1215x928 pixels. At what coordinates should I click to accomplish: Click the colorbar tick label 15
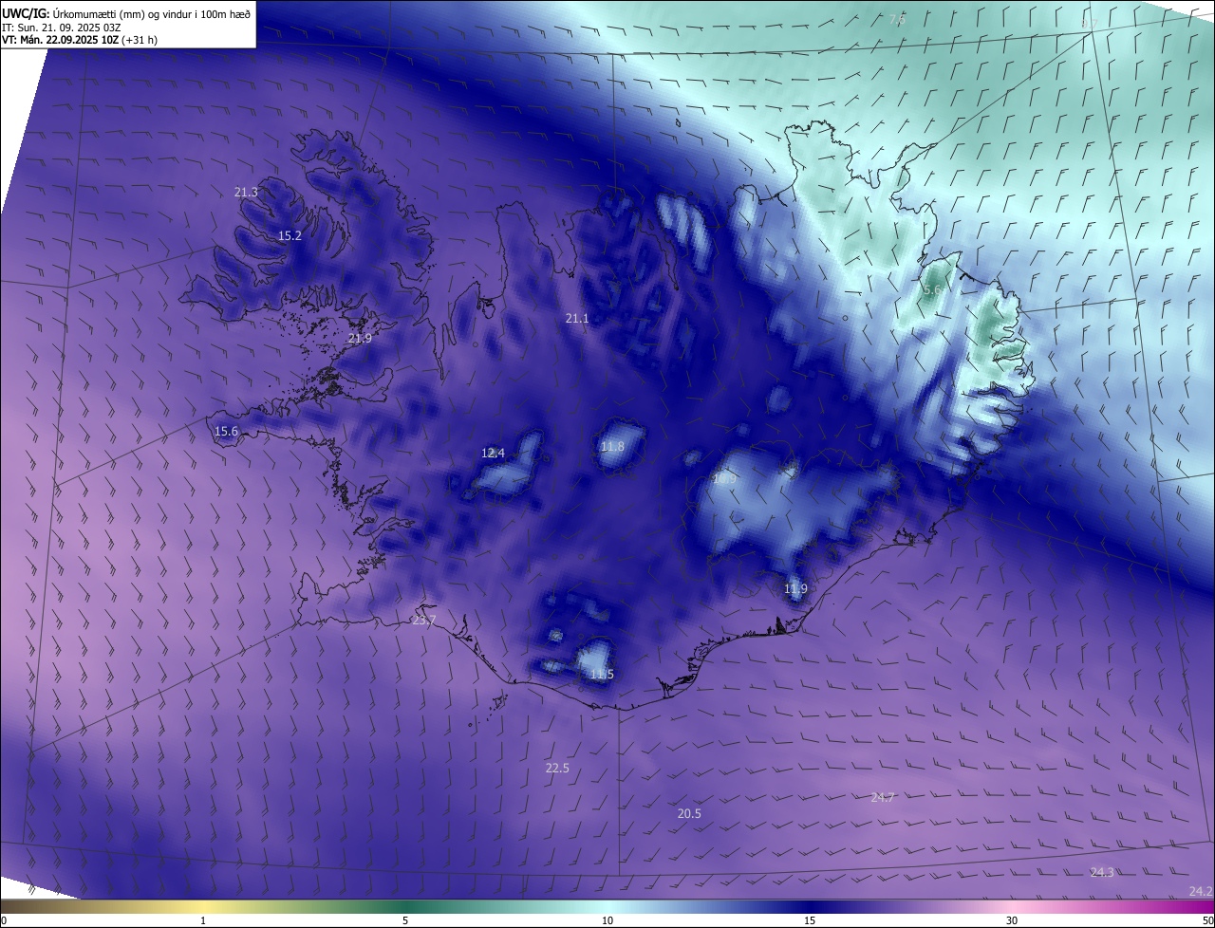coord(810,920)
